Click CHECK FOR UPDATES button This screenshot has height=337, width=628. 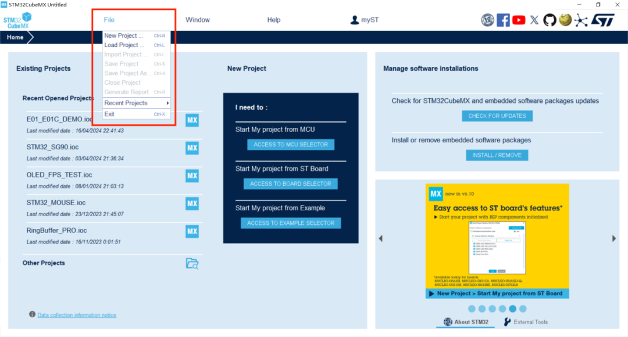coord(497,116)
